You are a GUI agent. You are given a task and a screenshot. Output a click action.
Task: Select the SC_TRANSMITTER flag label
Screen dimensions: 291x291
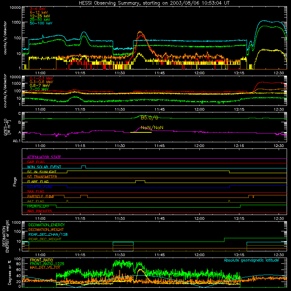coord(42,176)
